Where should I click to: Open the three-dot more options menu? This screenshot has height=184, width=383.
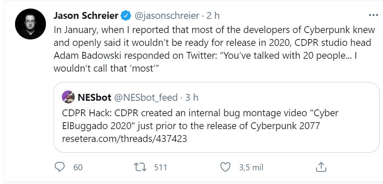373,15
